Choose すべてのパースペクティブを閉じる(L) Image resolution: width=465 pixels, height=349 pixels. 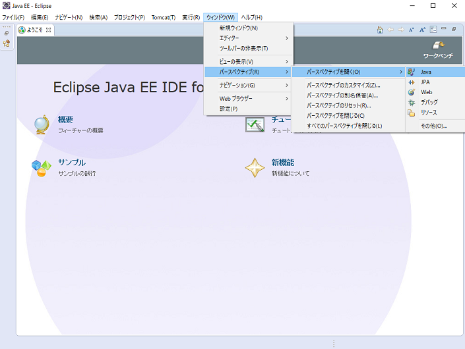point(348,126)
